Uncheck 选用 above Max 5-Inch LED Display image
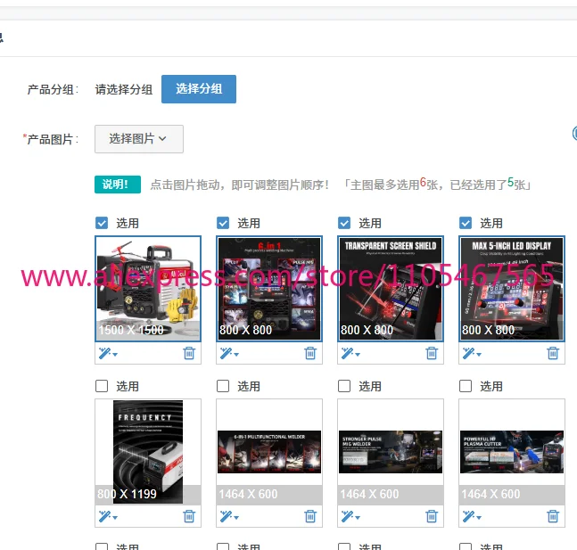577x550 pixels. [x=466, y=223]
